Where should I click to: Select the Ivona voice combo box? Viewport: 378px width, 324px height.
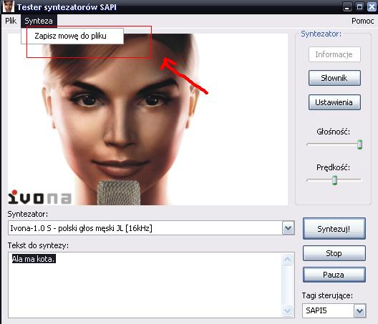coord(151,227)
